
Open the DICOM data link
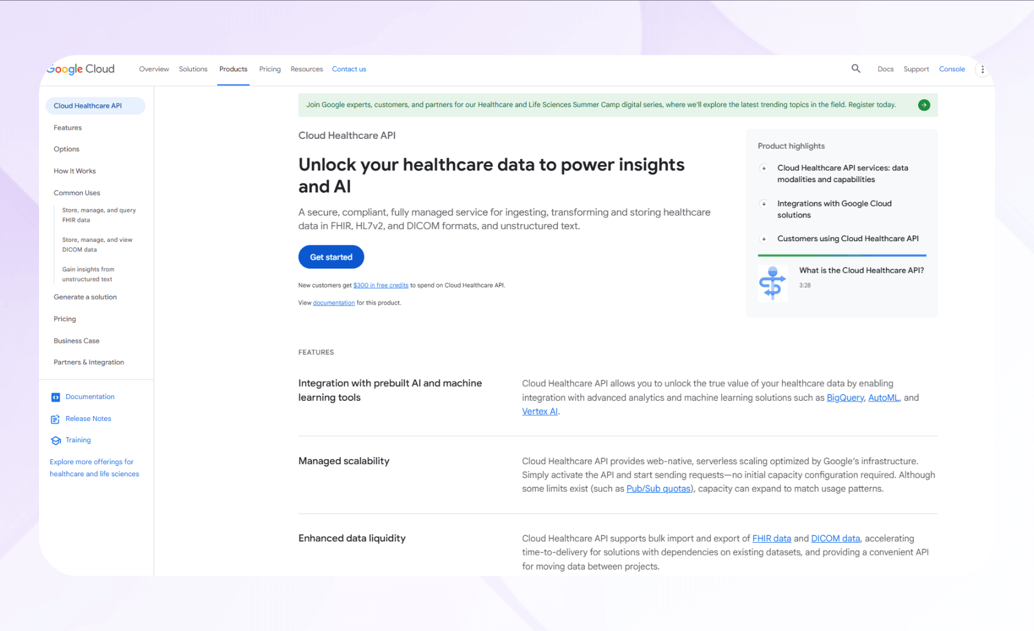835,539
